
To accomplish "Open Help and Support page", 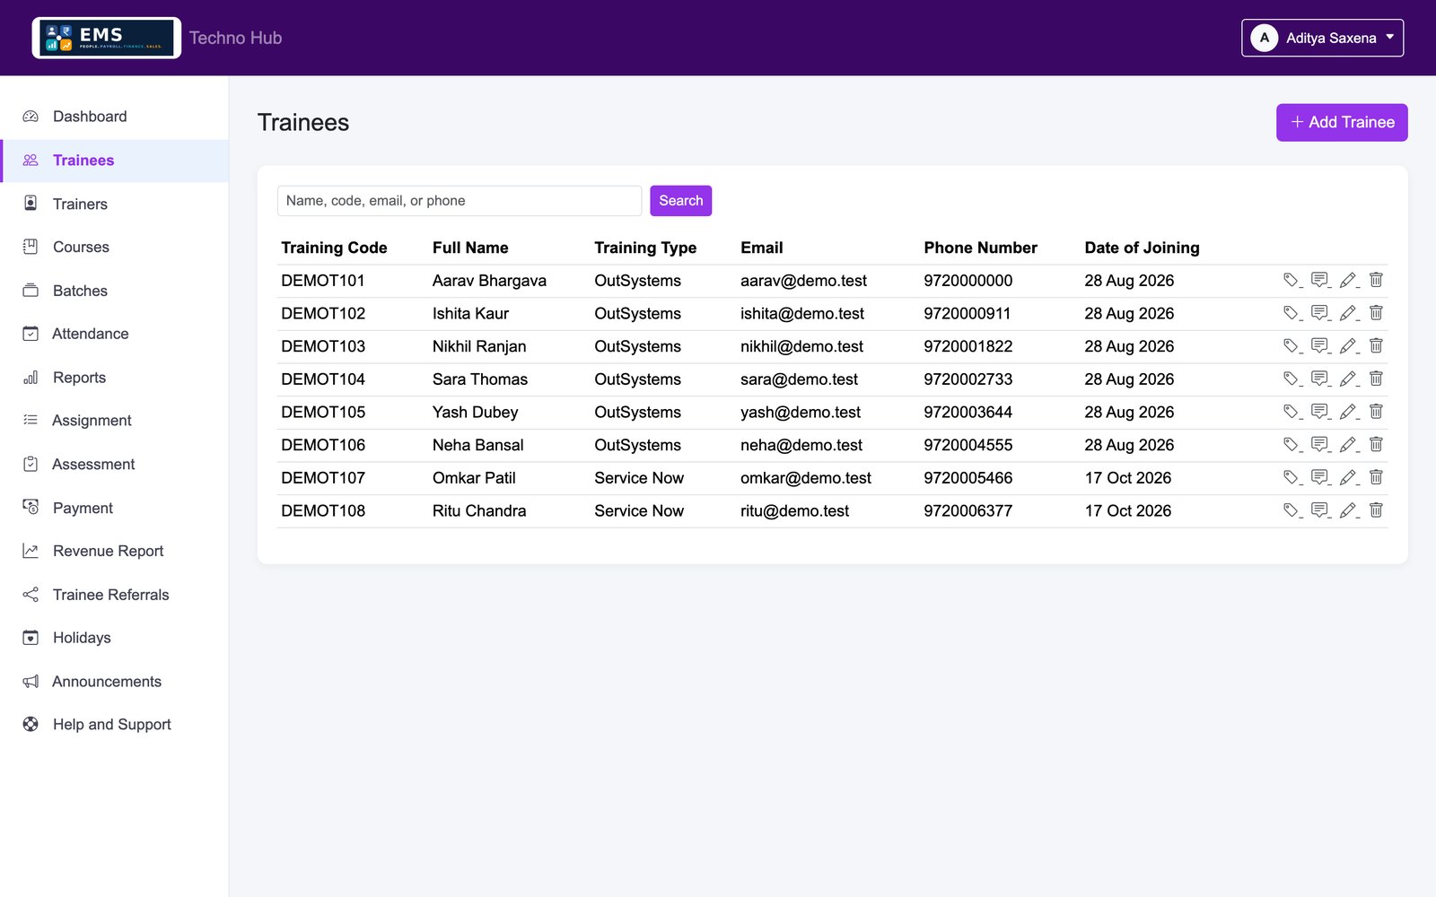I will coord(114,725).
